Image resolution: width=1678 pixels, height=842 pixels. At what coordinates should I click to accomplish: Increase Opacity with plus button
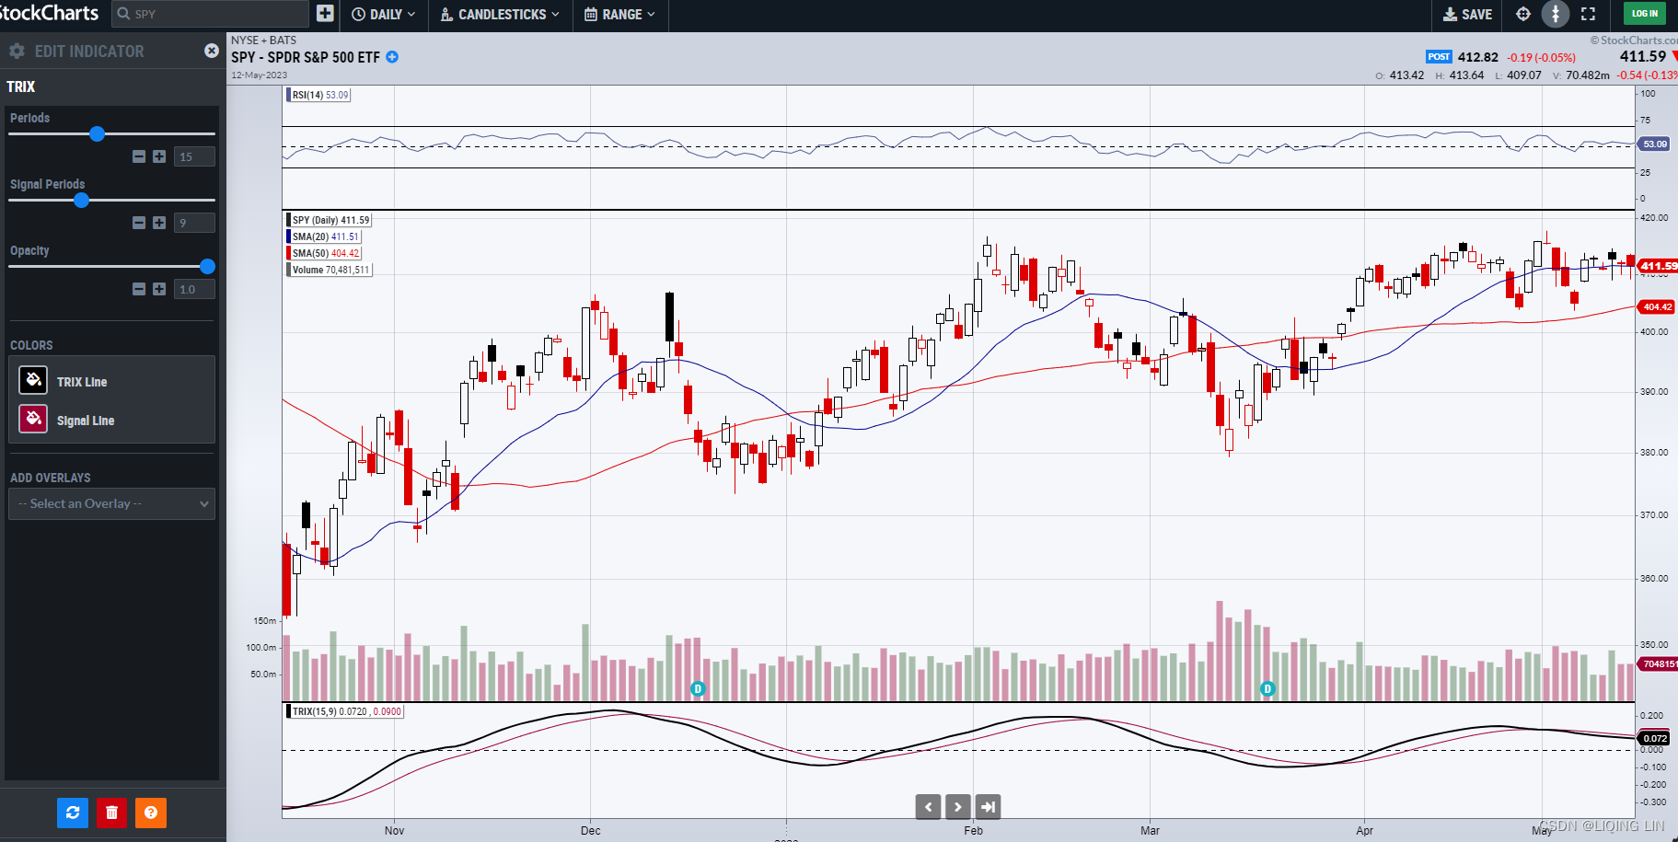(159, 289)
